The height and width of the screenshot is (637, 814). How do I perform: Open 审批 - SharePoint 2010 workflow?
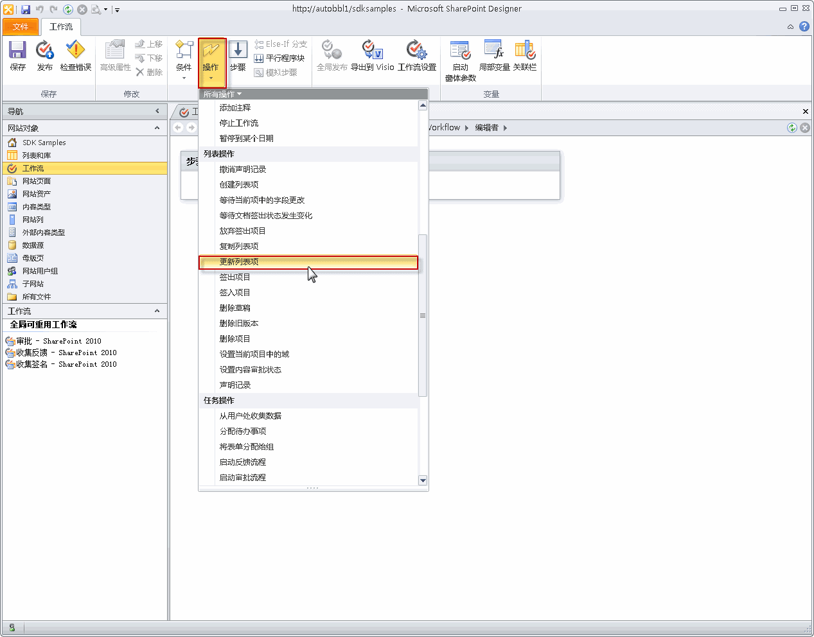58,341
